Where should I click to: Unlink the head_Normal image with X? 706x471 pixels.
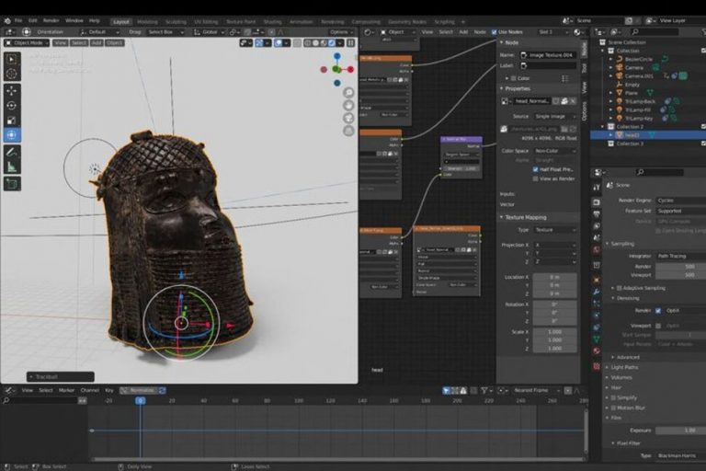(573, 101)
